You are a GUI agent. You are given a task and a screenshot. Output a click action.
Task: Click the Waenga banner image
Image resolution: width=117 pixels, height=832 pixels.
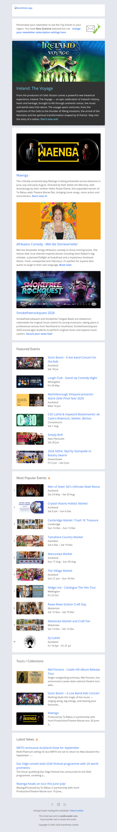[58, 152]
